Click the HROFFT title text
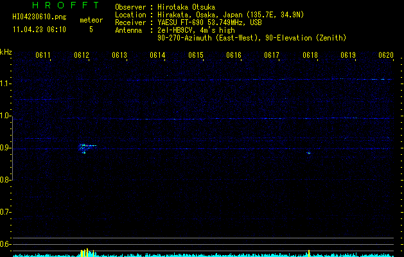 coord(66,5)
